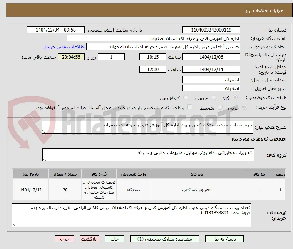
Task: Click the دستگاه unit cell
Action: pos(134,190)
